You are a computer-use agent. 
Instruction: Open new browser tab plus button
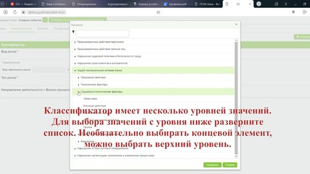(259, 4)
